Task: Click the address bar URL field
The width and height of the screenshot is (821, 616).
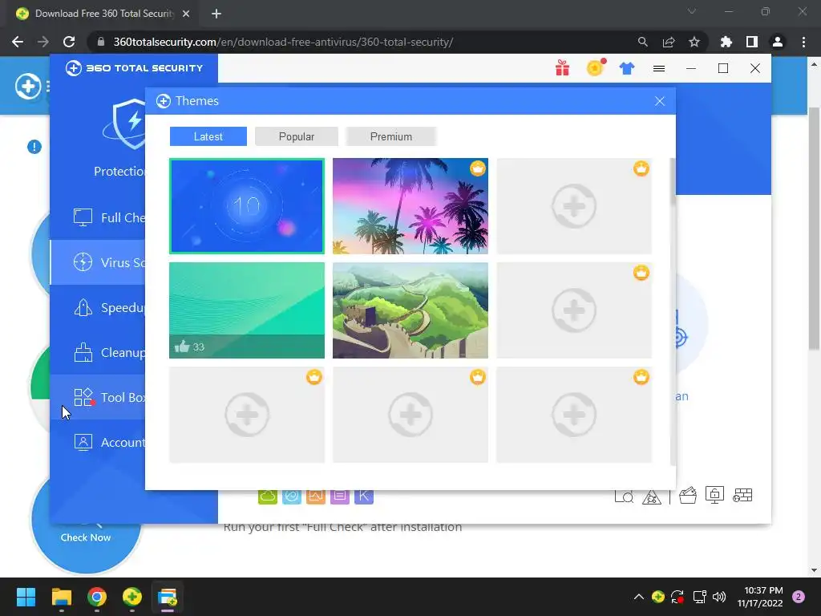Action: point(283,42)
